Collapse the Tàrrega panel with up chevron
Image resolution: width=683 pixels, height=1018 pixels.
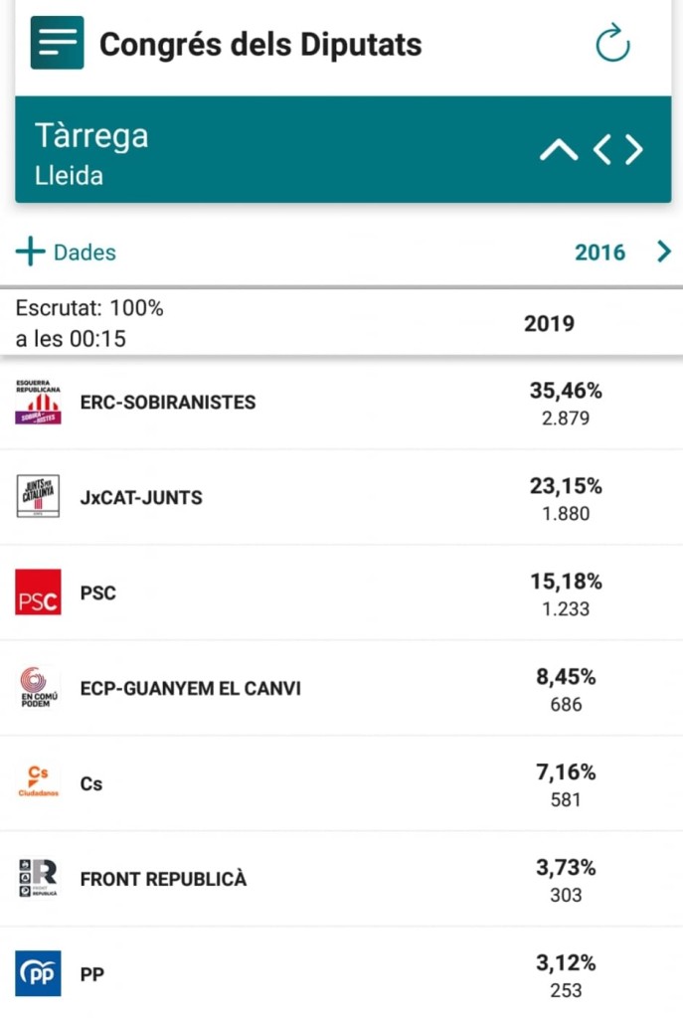tap(558, 150)
